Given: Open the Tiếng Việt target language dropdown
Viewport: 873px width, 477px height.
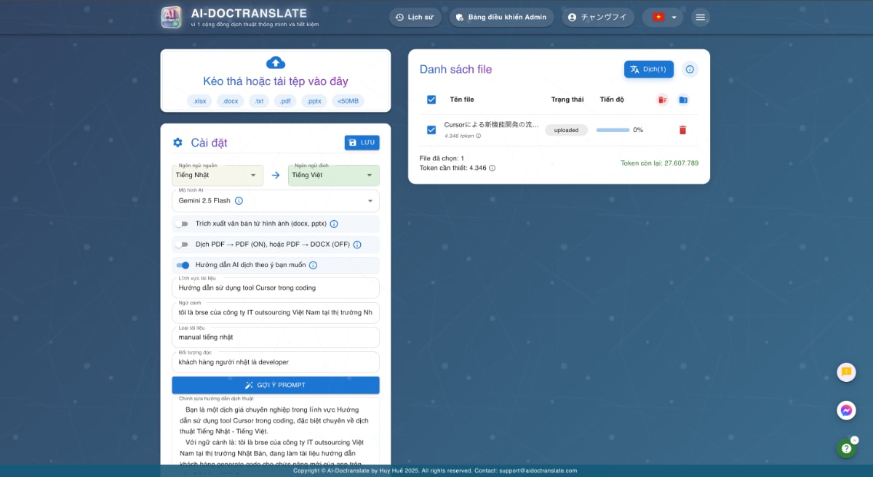Looking at the screenshot, I should click(333, 175).
